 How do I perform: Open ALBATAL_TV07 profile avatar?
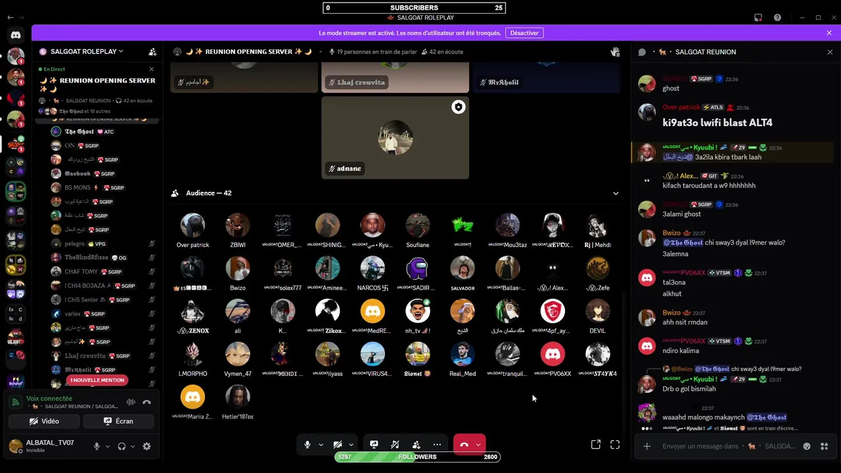pyautogui.click(x=16, y=446)
